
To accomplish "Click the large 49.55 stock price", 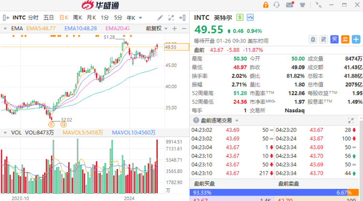I will (209, 30).
